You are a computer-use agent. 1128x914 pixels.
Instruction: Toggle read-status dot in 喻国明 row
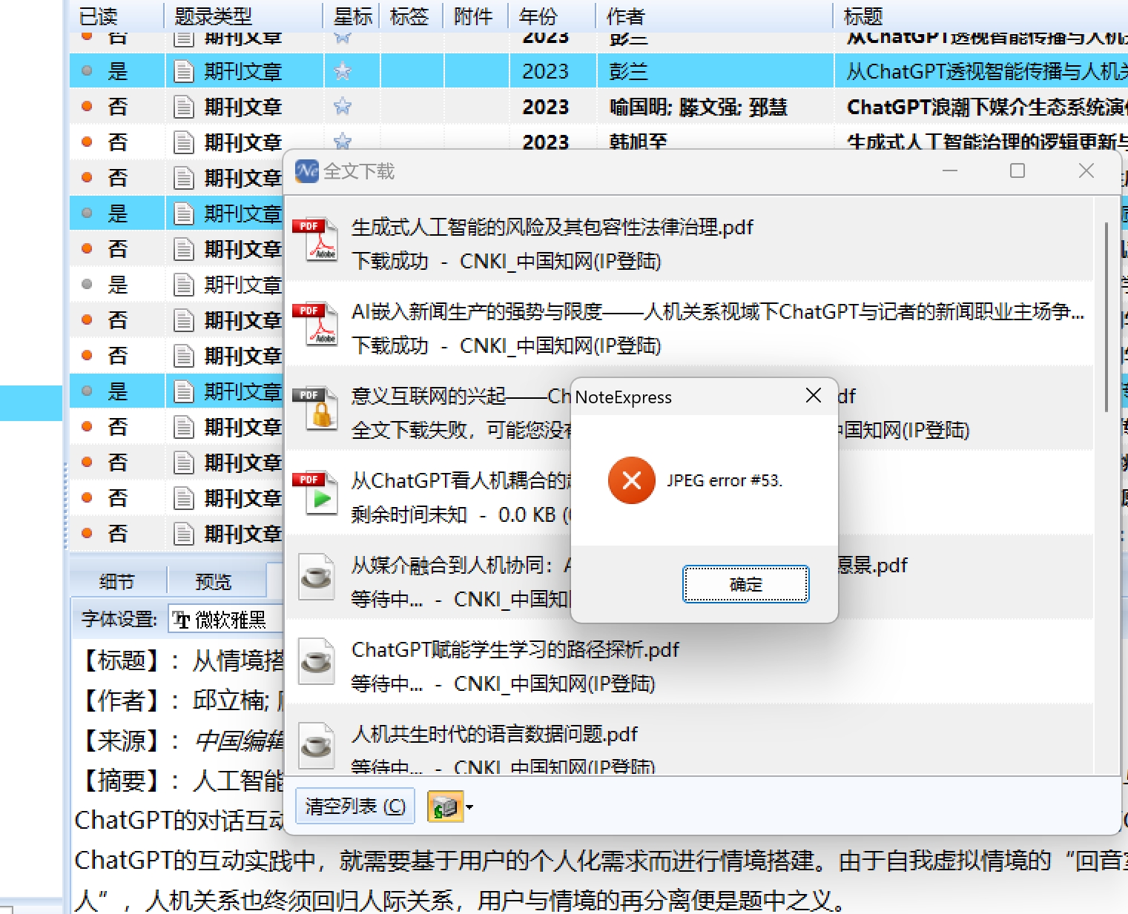pyautogui.click(x=87, y=107)
